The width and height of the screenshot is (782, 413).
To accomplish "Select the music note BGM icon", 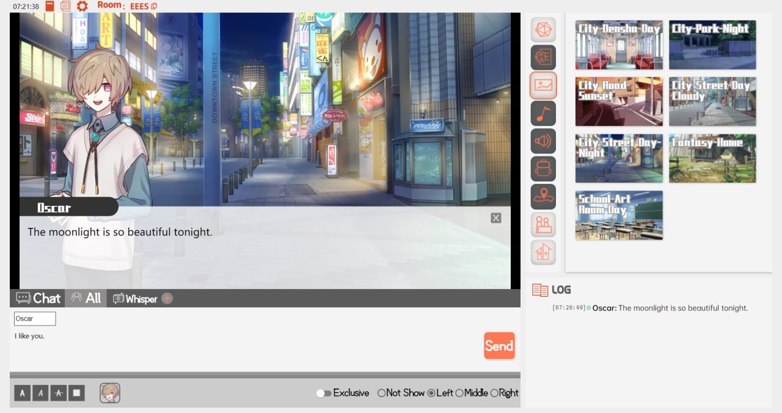I will coord(543,113).
